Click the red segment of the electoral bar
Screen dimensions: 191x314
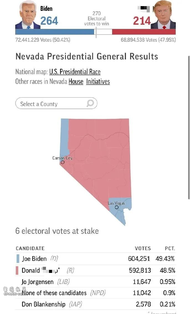click(x=144, y=32)
